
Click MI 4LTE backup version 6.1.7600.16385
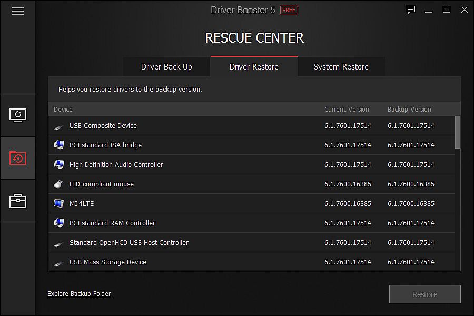(411, 203)
